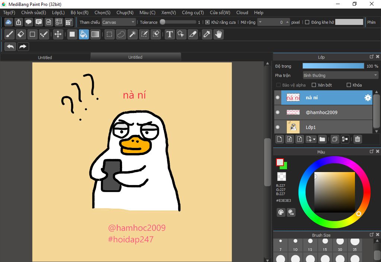
Task: Select the Dot tool
Action: [44, 34]
